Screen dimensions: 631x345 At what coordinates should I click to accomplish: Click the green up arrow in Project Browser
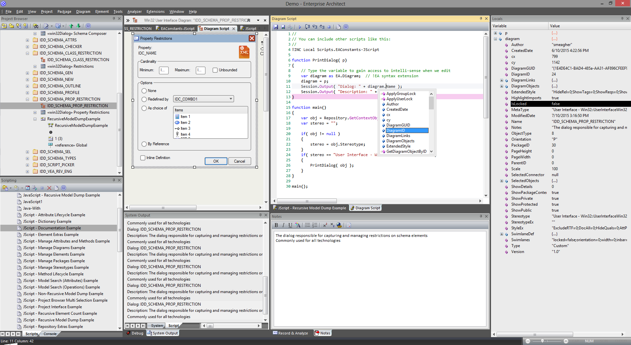(x=71, y=26)
